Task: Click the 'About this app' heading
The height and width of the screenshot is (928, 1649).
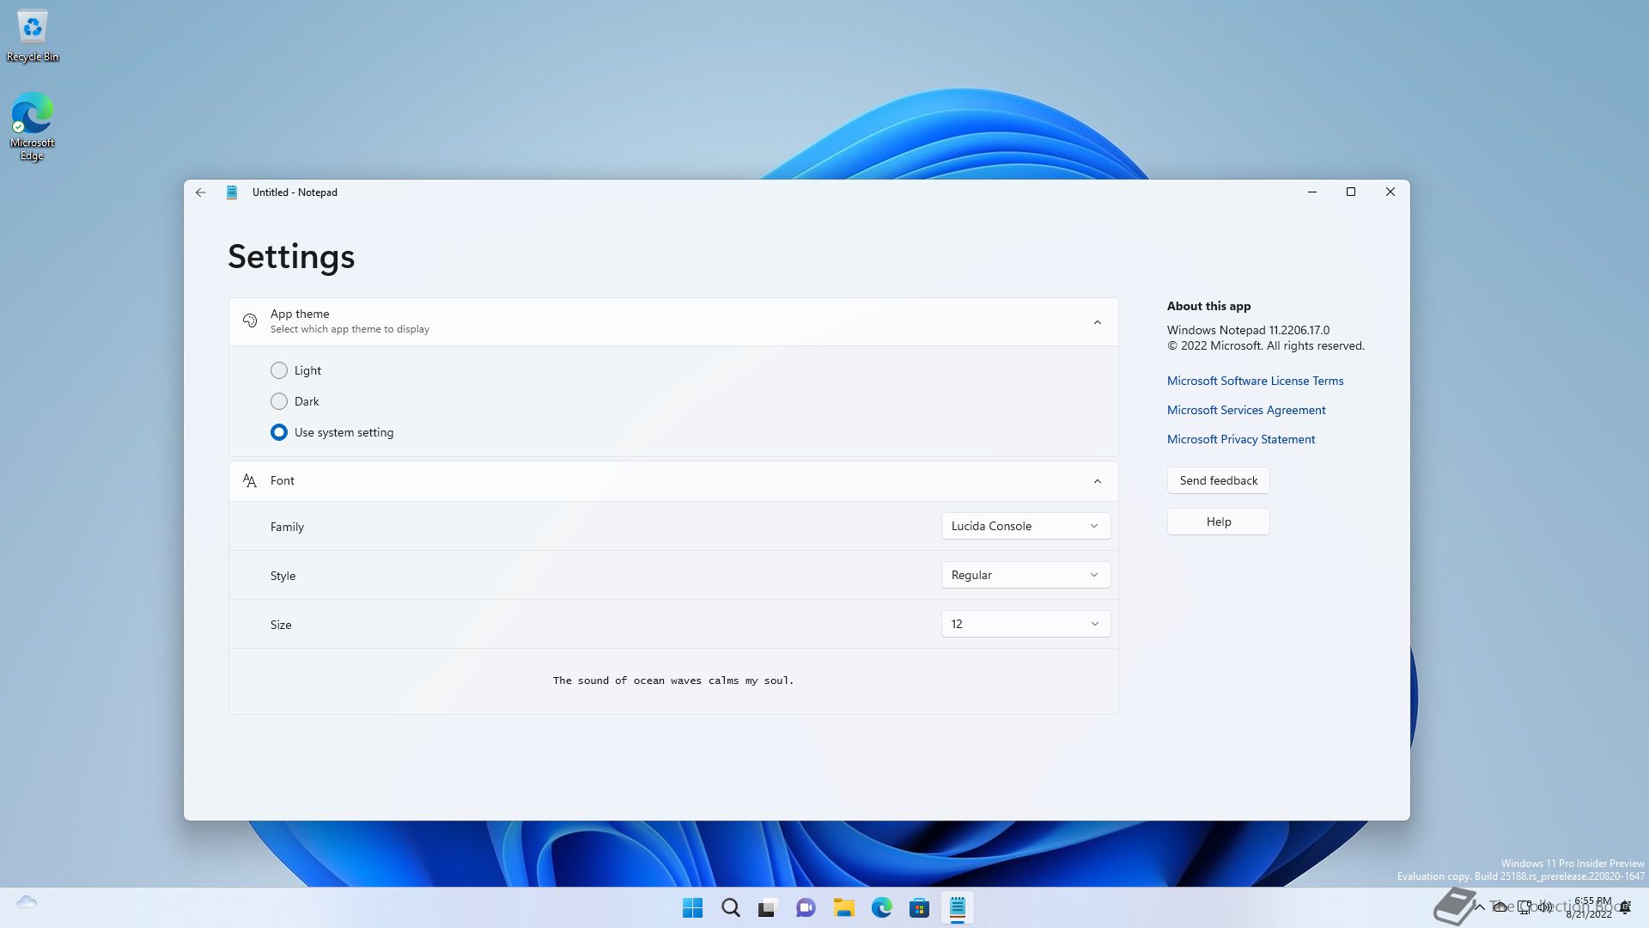Action: (1208, 306)
